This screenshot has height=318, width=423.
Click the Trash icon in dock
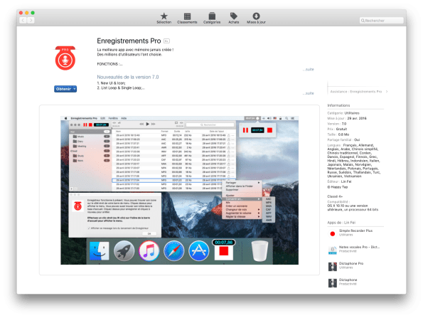259,251
